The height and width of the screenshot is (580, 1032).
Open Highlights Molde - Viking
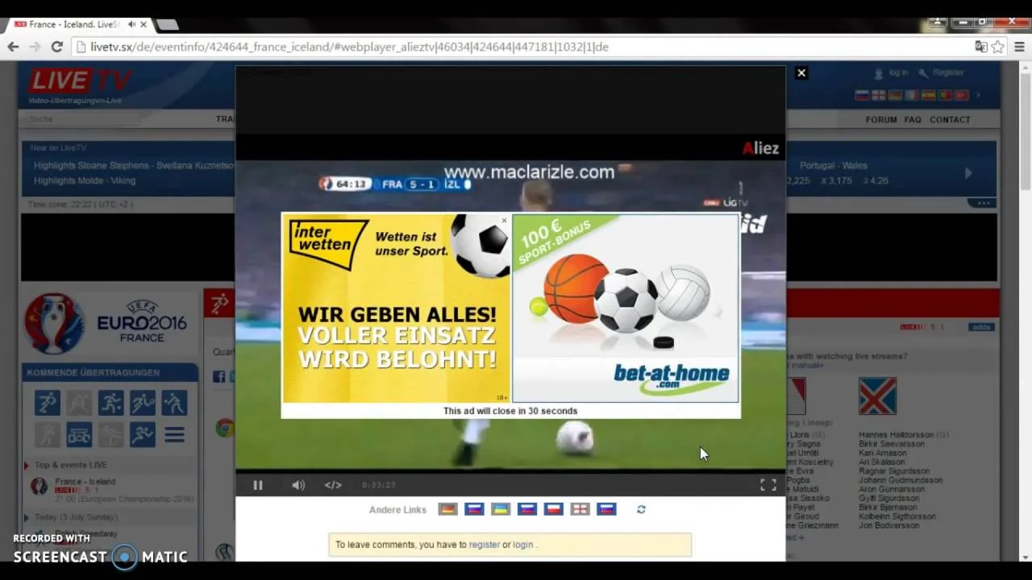click(85, 180)
